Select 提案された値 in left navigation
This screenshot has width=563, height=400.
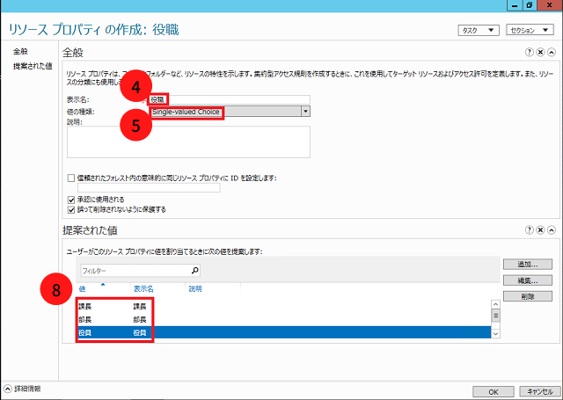pos(33,66)
